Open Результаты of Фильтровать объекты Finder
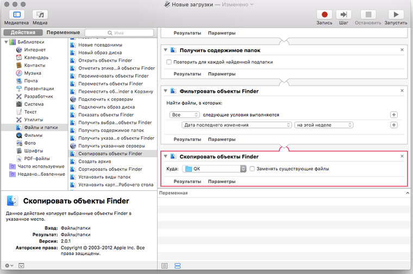 tap(187, 139)
